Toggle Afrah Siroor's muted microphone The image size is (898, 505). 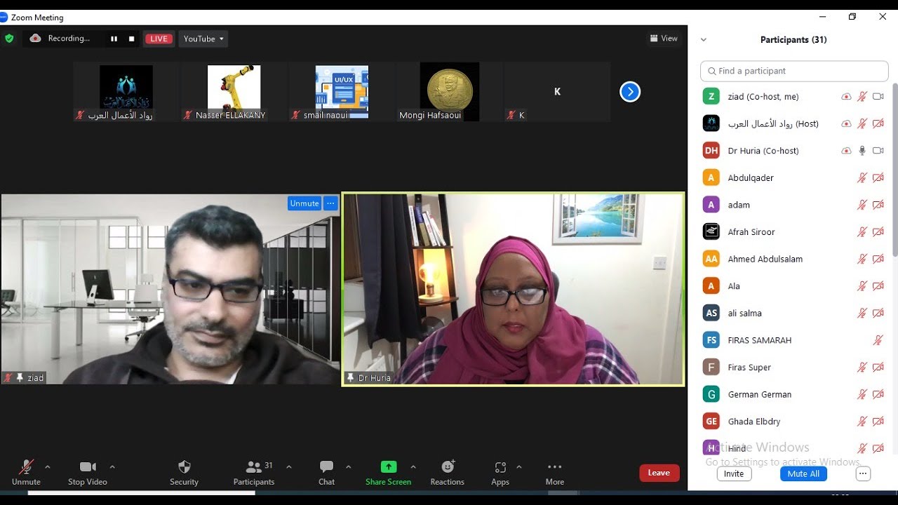pos(862,232)
